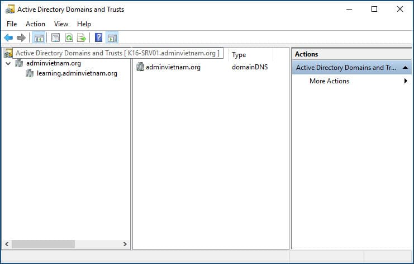Toggle Show/Hide Console Tree toolbar icon
The width and height of the screenshot is (414, 264).
pyautogui.click(x=39, y=38)
